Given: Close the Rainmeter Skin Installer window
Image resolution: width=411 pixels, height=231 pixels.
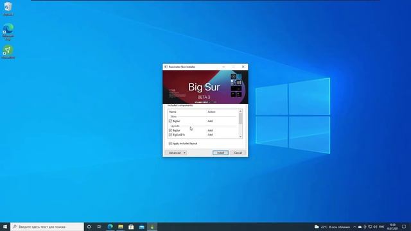Looking at the screenshot, I should click(243, 67).
